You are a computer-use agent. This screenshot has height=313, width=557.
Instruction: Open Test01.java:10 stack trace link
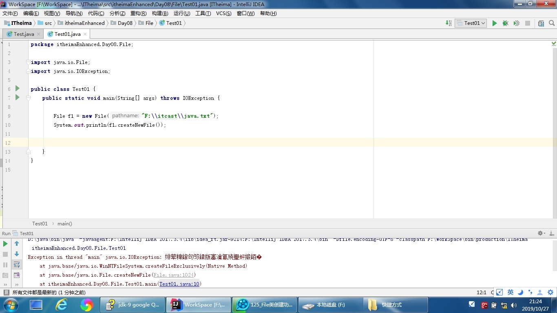click(x=179, y=284)
